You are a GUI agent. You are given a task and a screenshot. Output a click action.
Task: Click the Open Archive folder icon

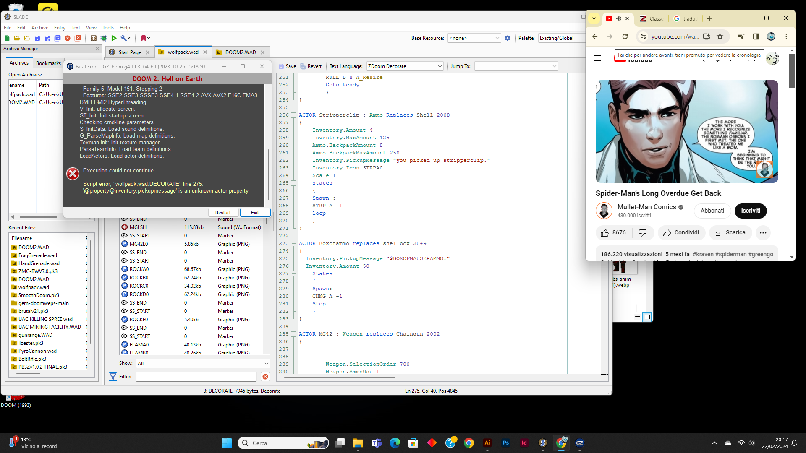[17, 38]
